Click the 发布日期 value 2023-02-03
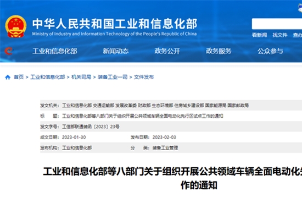Screen dimensions: 302x208 [x=164, y=137]
